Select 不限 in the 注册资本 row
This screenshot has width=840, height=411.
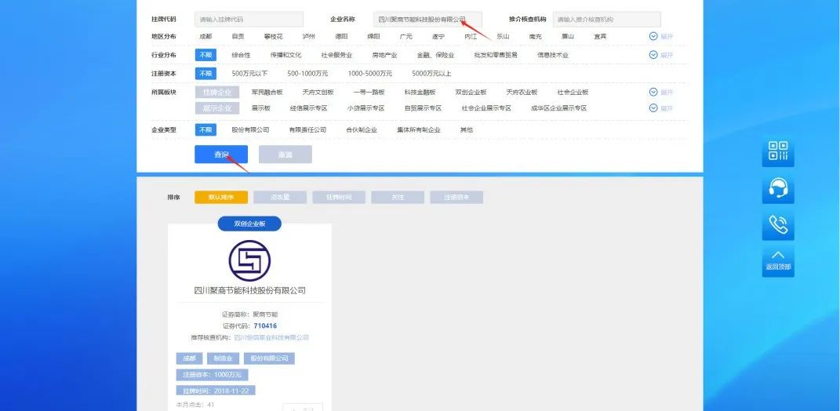(x=205, y=74)
